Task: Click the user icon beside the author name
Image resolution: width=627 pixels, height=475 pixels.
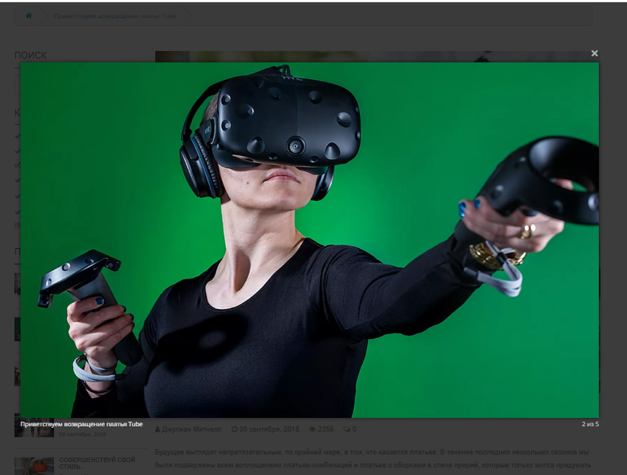Action: (x=158, y=429)
